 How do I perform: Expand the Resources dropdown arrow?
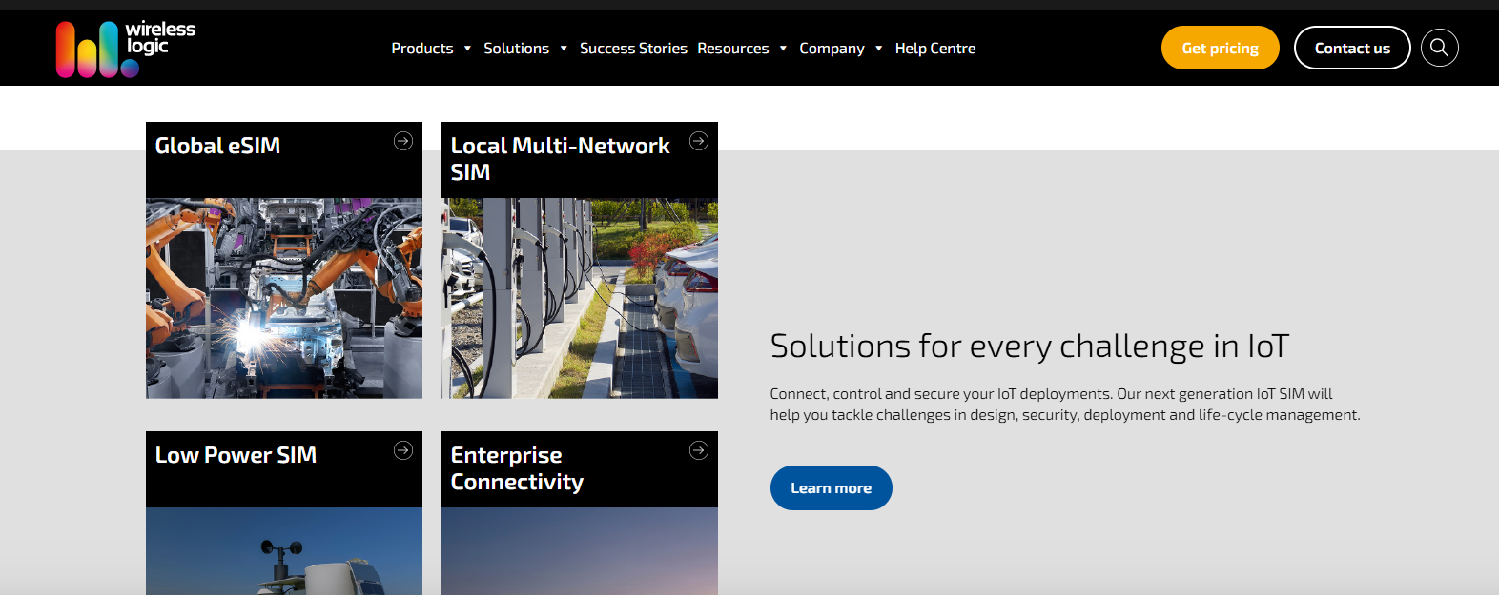(783, 49)
